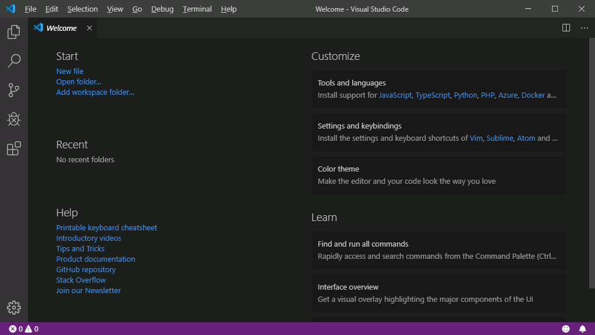The image size is (595, 335).
Task: Open the Debug menu
Action: (163, 9)
